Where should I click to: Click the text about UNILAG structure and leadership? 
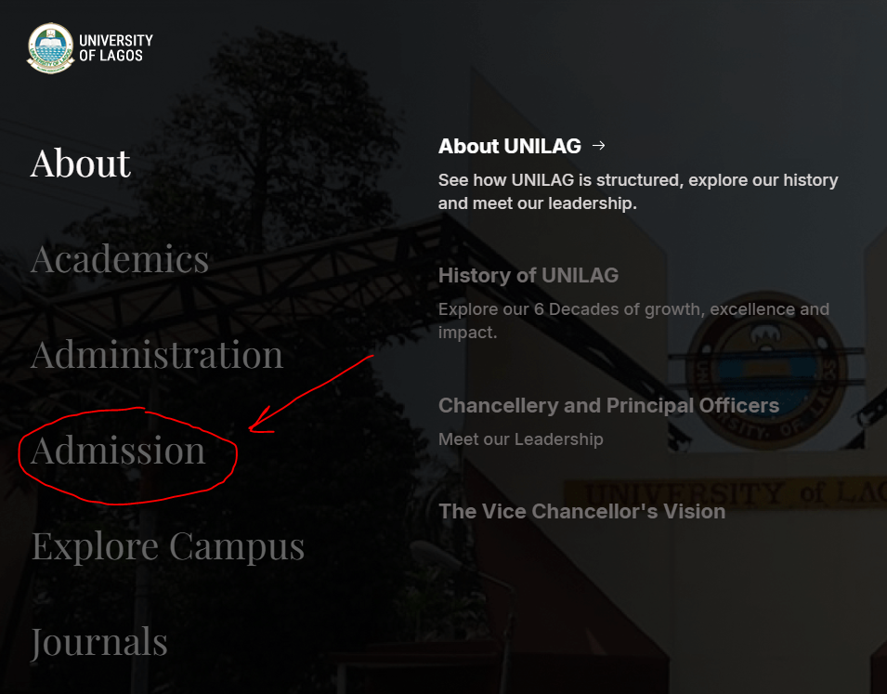pos(638,191)
